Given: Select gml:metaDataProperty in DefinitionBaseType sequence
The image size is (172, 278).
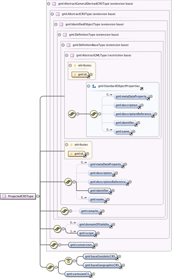Looking at the screenshot, I should coord(106,164).
